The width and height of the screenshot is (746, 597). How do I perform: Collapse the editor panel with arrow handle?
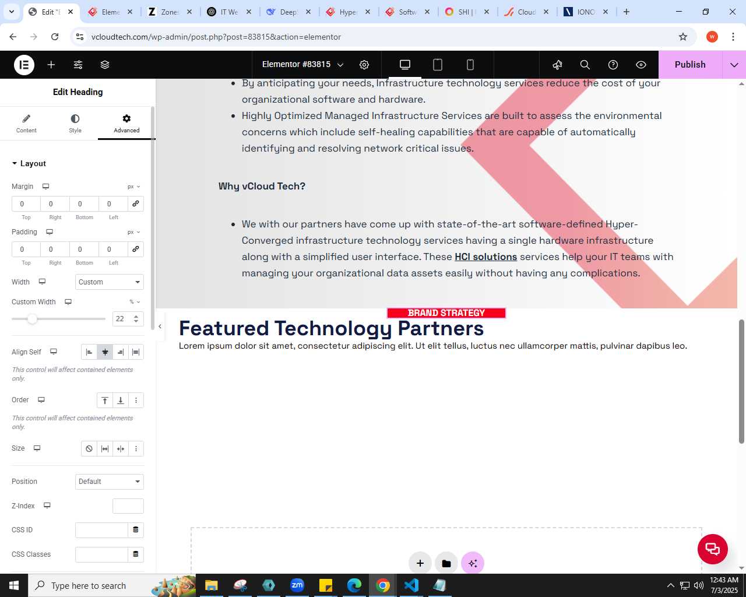(160, 326)
